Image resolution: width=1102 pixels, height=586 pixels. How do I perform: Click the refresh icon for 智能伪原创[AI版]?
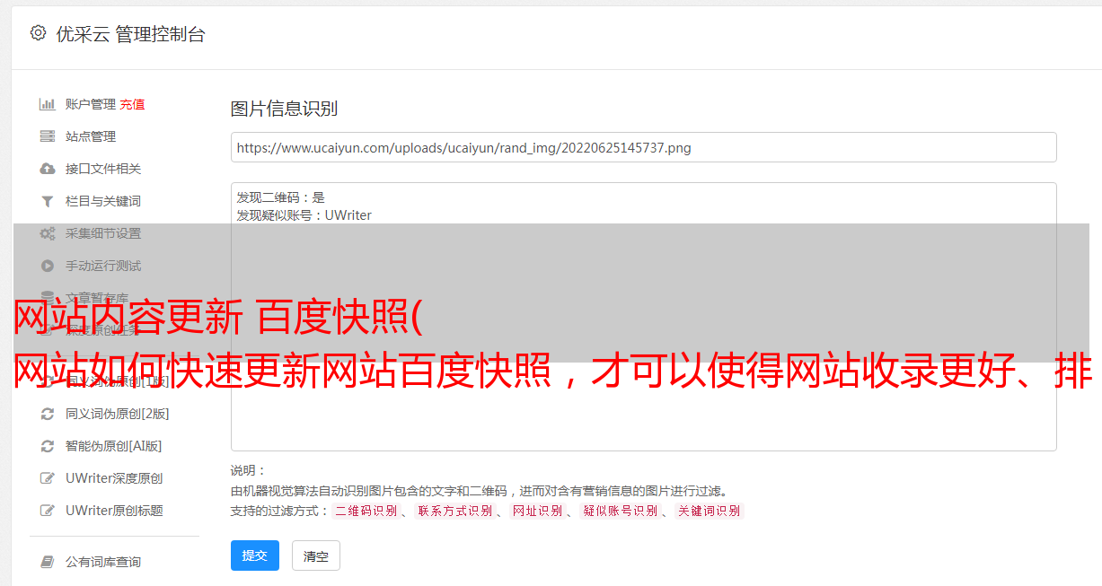(48, 446)
